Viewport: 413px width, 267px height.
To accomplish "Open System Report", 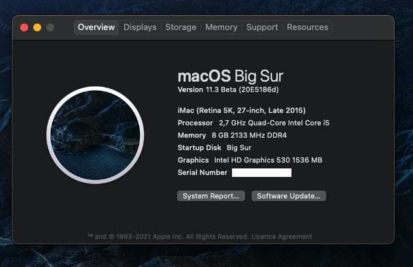I will [x=212, y=196].
